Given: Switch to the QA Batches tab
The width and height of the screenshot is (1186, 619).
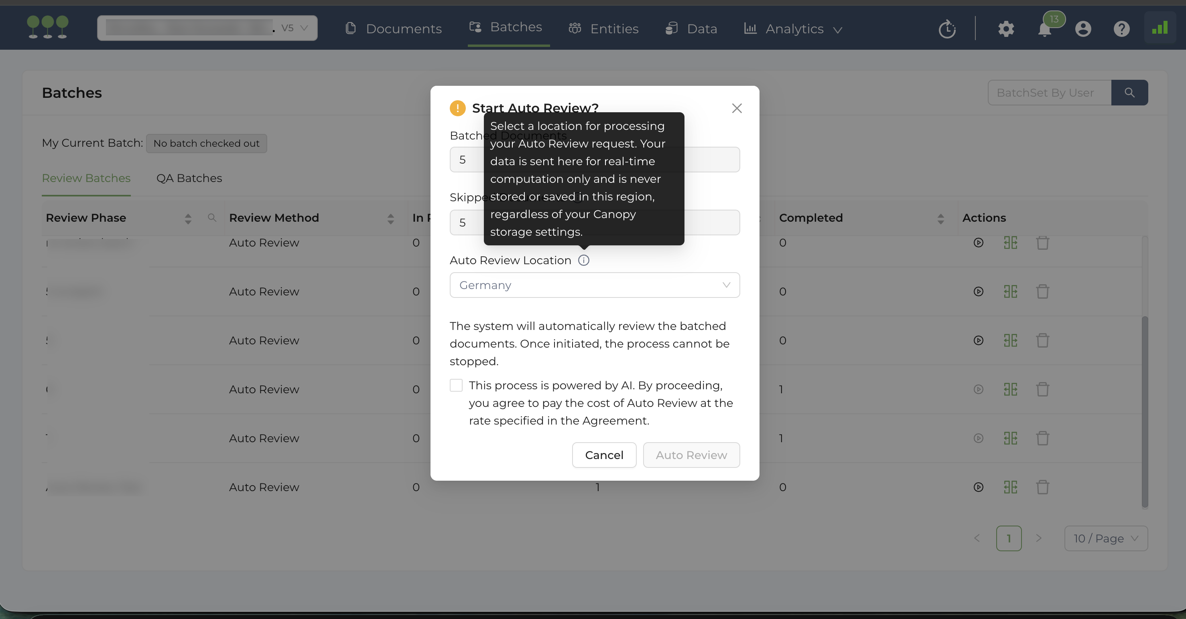Looking at the screenshot, I should [x=189, y=178].
